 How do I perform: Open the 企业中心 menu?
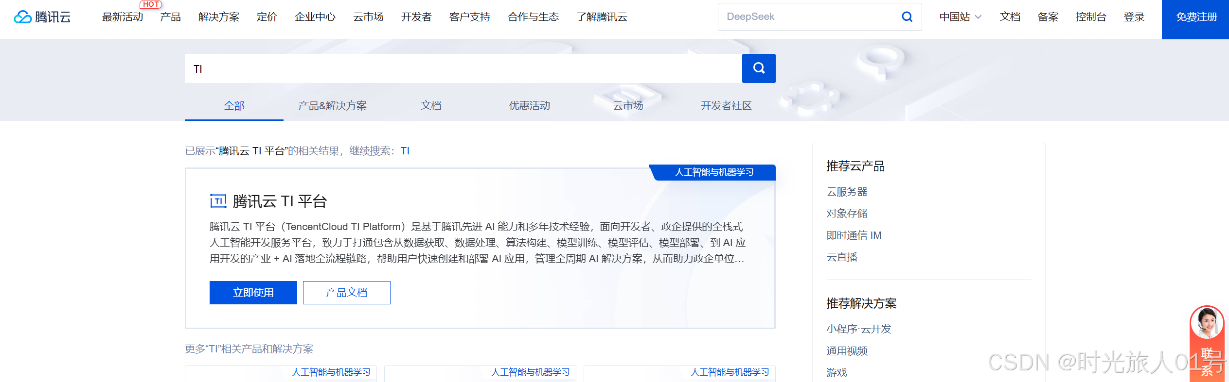pyautogui.click(x=315, y=17)
